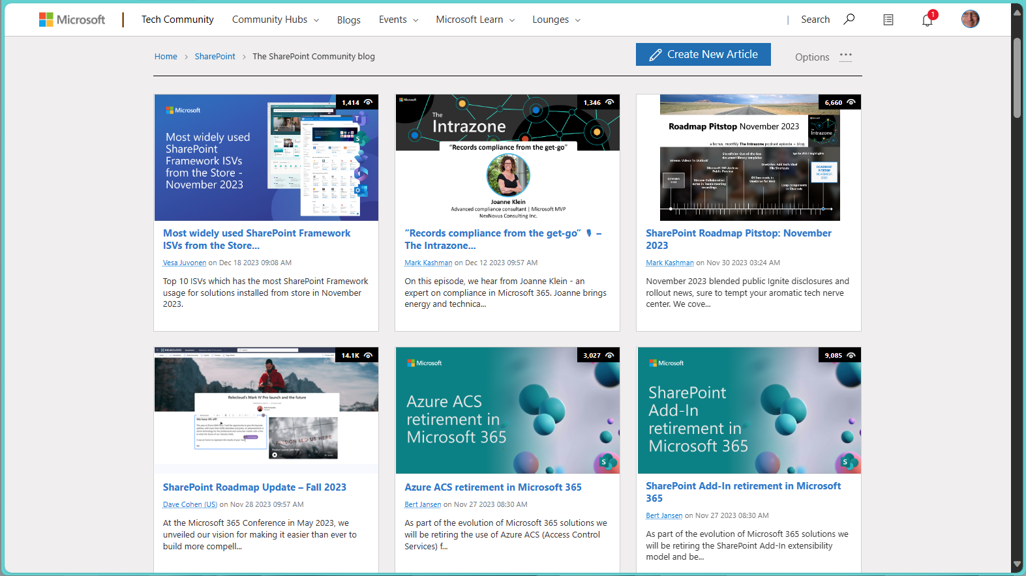The width and height of the screenshot is (1026, 576).
Task: Click the page vertical scrollbar thumb
Action: point(1017,77)
